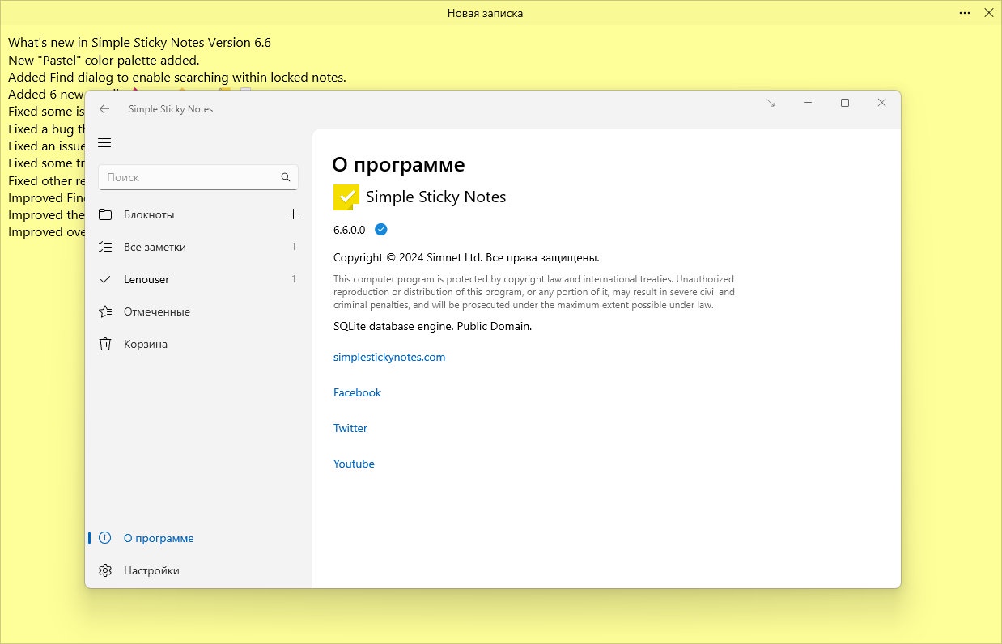1002x644 pixels.
Task: Open the three-dots menu of the note
Action: tap(964, 13)
